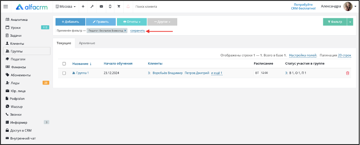Remove the Педагог: Беспалов Всеволод filter tag

point(125,30)
